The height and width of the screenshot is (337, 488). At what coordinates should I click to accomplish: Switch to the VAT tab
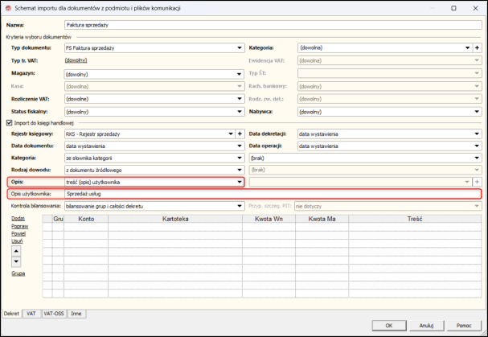(x=31, y=314)
